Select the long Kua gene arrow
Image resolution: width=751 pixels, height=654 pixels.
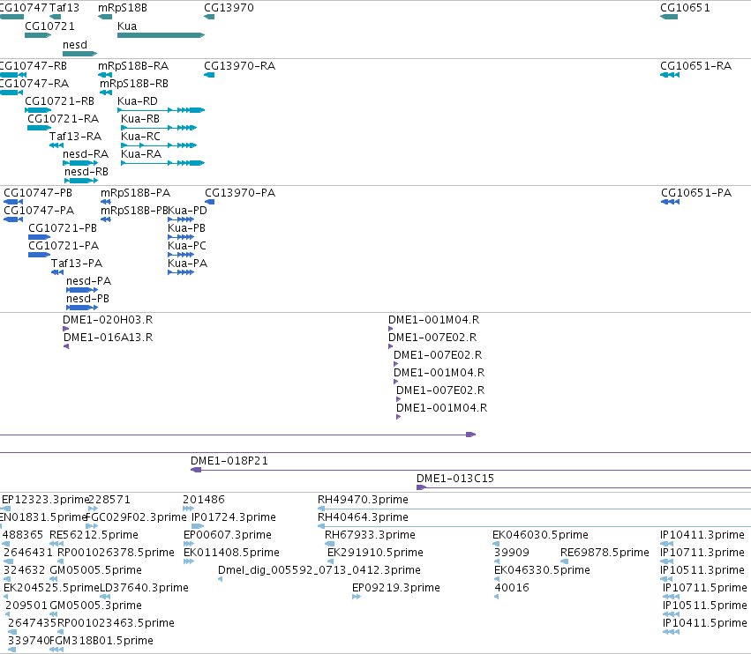(x=161, y=35)
